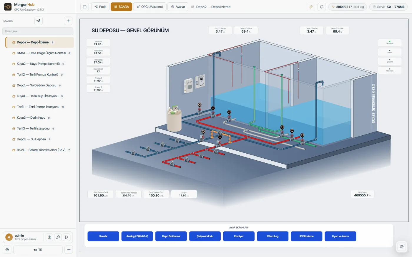Select the SCADA tab
Viewport: 412px width, 257px height.
coord(121,7)
